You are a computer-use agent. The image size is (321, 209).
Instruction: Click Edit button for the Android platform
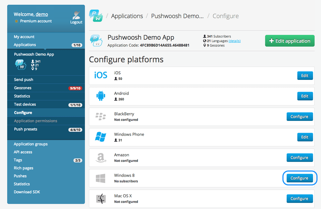coord(305,96)
